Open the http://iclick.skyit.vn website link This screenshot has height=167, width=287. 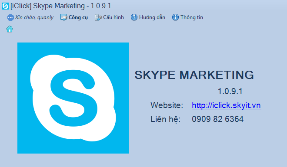(x=227, y=105)
